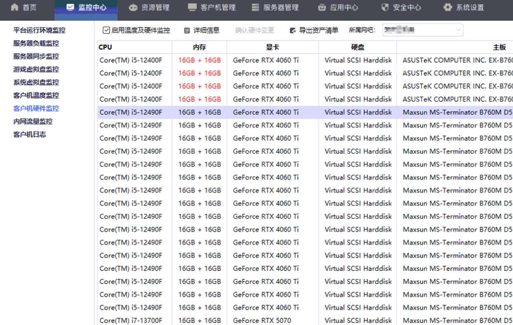Click the 客户机管理 monitor icon

point(193,7)
